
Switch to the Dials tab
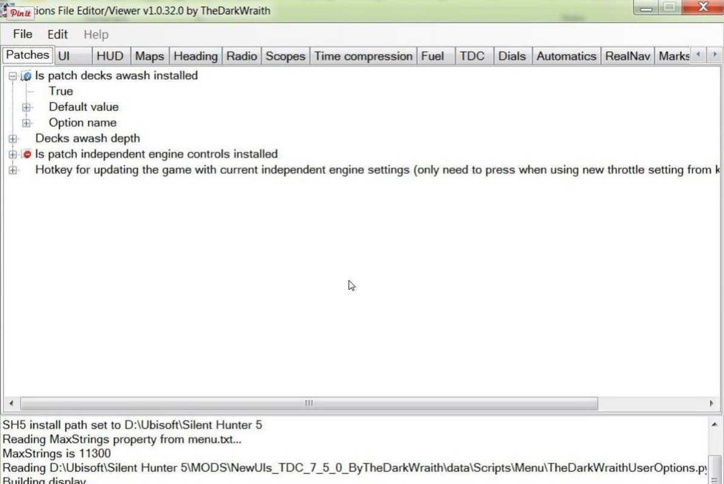coord(512,56)
